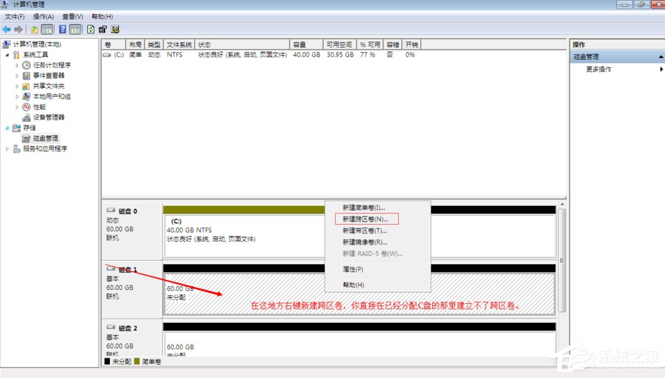Click the olive 简单卷 legend swatch
The image size is (665, 378).
point(137,361)
